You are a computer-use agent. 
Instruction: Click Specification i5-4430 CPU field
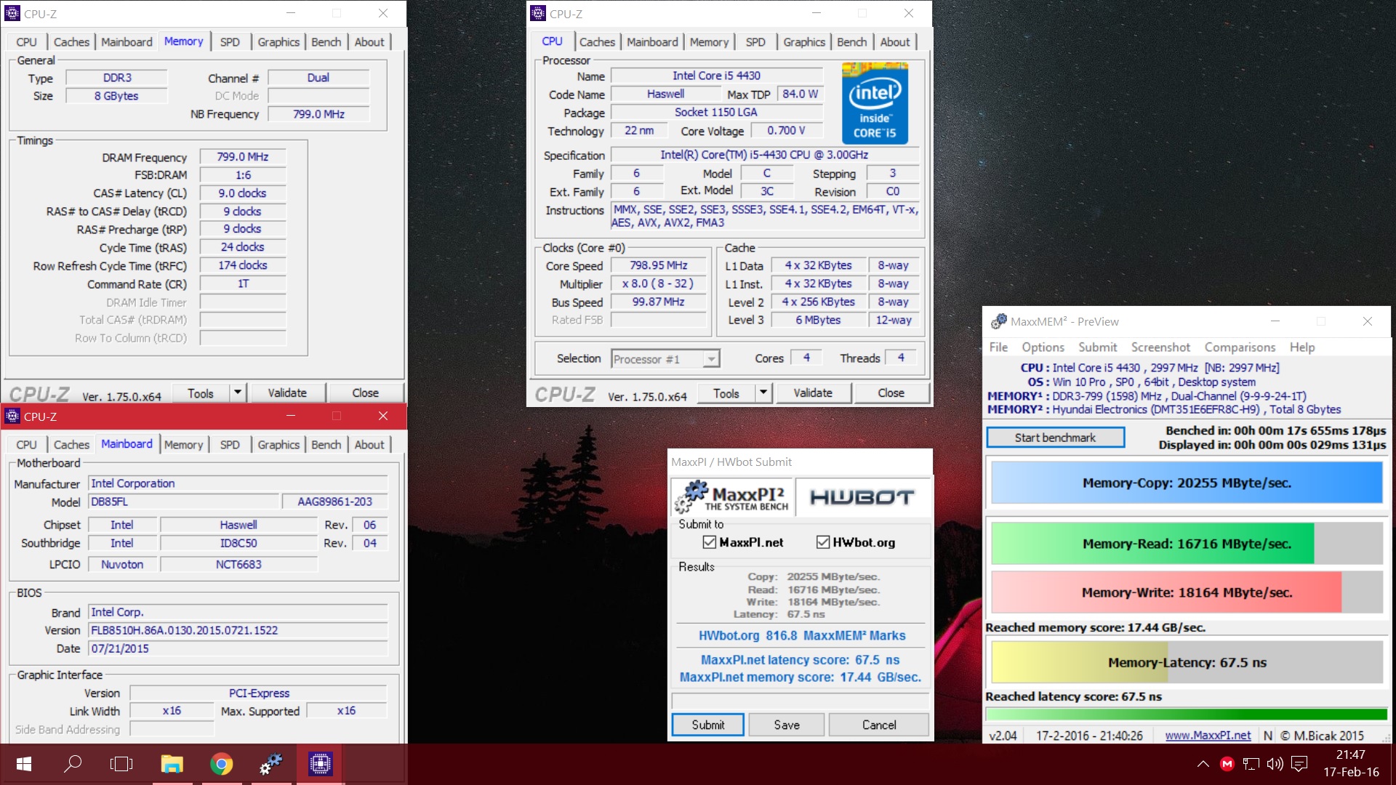coord(765,155)
